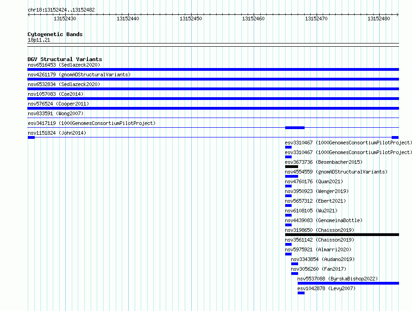The image size is (412, 311).
Task: Click the blue bar under nsv3056260
Action: [x=294, y=274]
